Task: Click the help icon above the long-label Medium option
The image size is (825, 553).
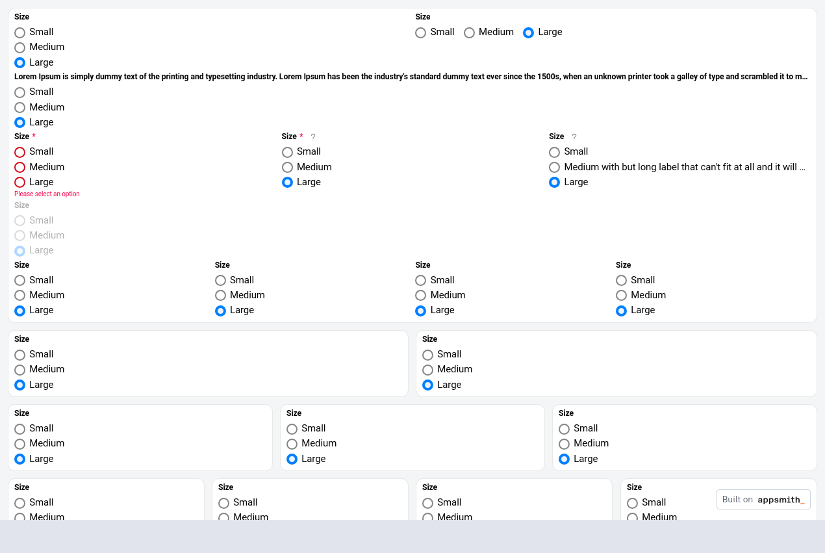Action: coord(574,136)
